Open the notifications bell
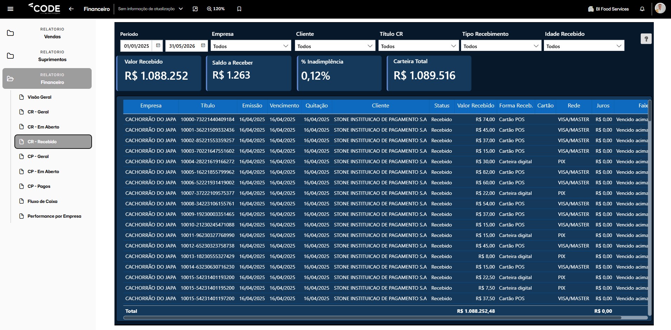 tap(642, 9)
